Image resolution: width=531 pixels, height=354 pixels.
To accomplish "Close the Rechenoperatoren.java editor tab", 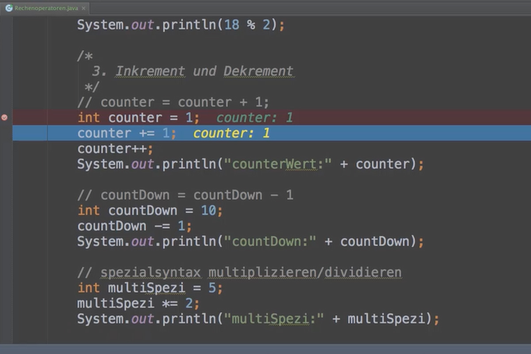I will click(84, 8).
